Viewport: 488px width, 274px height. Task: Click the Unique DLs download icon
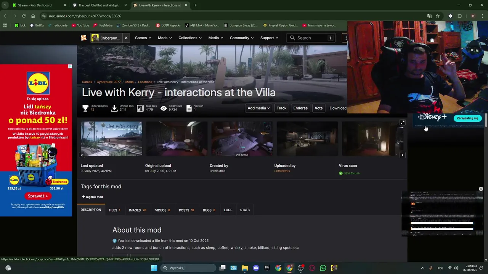114,108
